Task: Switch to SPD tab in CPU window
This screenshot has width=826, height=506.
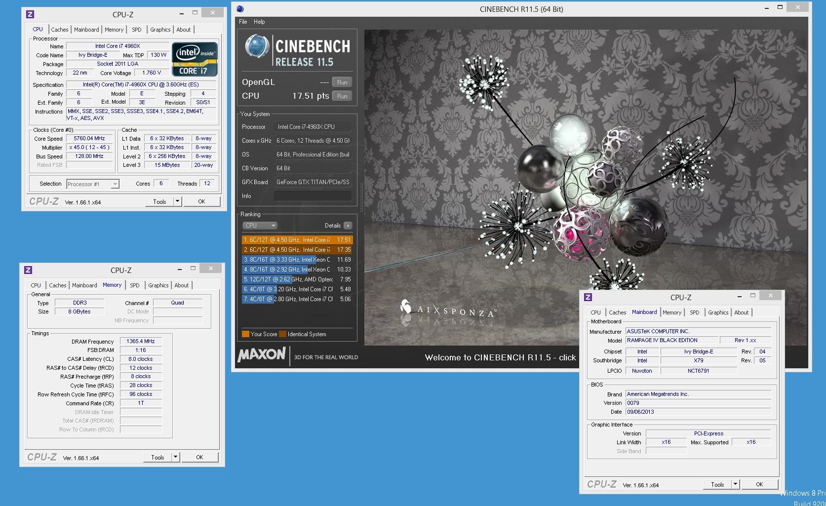Action: [x=137, y=30]
